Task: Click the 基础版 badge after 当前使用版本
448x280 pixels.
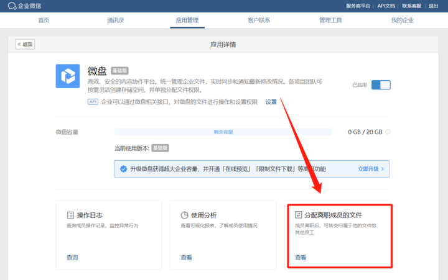Action: coord(161,148)
